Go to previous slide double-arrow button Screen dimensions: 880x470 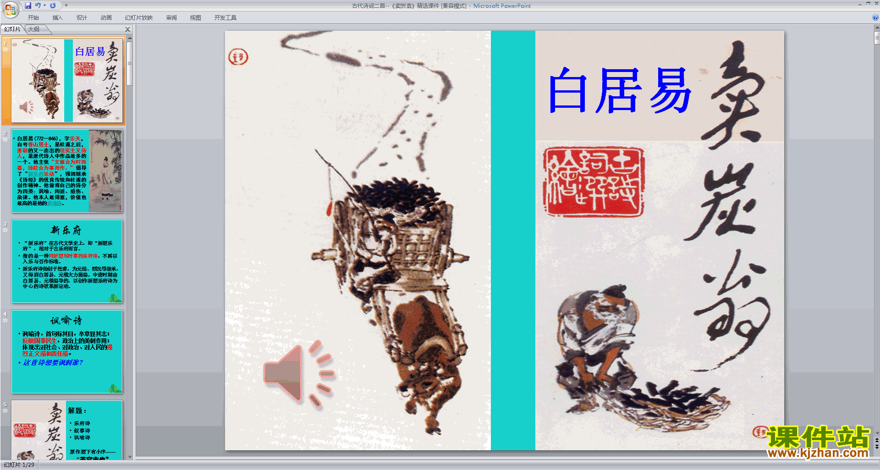click(x=877, y=440)
